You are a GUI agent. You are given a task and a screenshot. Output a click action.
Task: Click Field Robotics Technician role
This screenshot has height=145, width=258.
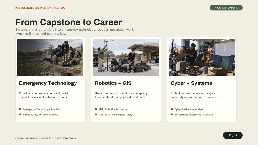coord(113,109)
